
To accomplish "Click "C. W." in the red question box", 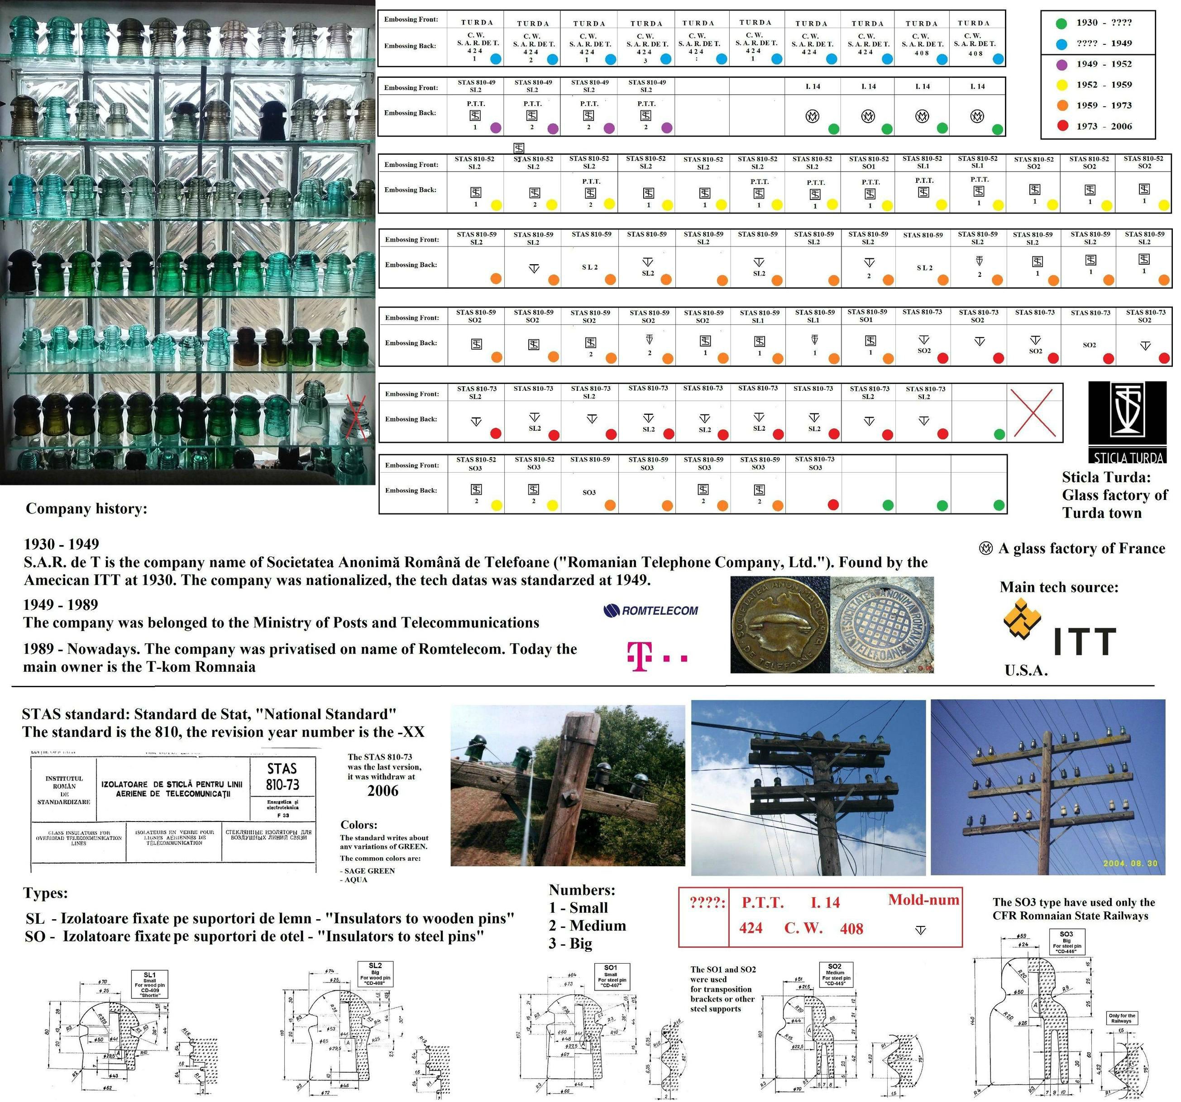I will 803,928.
